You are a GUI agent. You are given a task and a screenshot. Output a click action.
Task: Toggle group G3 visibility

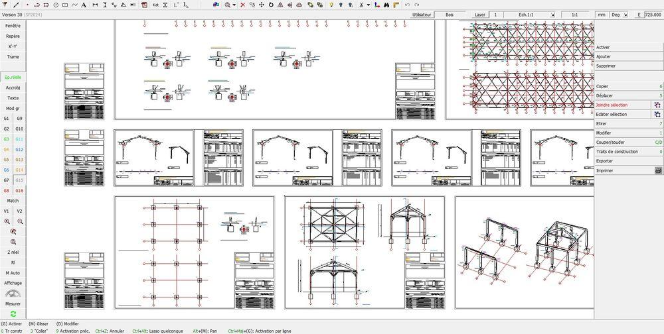click(7, 139)
